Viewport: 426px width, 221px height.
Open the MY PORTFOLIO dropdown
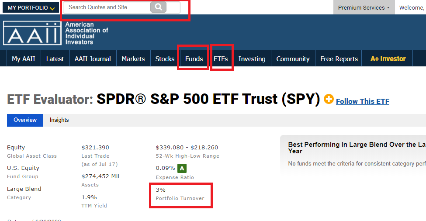tap(31, 7)
